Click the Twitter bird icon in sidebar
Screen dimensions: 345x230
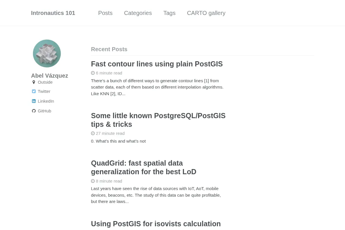(34, 91)
